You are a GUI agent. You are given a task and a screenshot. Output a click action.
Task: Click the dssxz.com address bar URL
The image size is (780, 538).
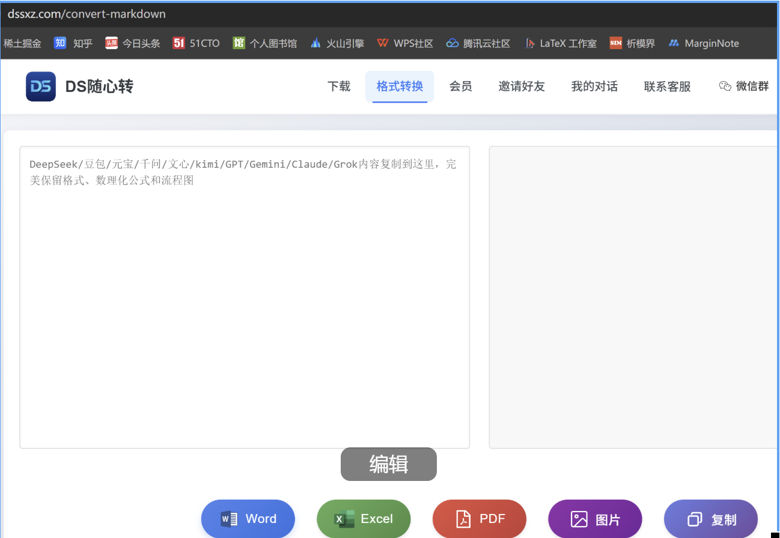pos(87,14)
